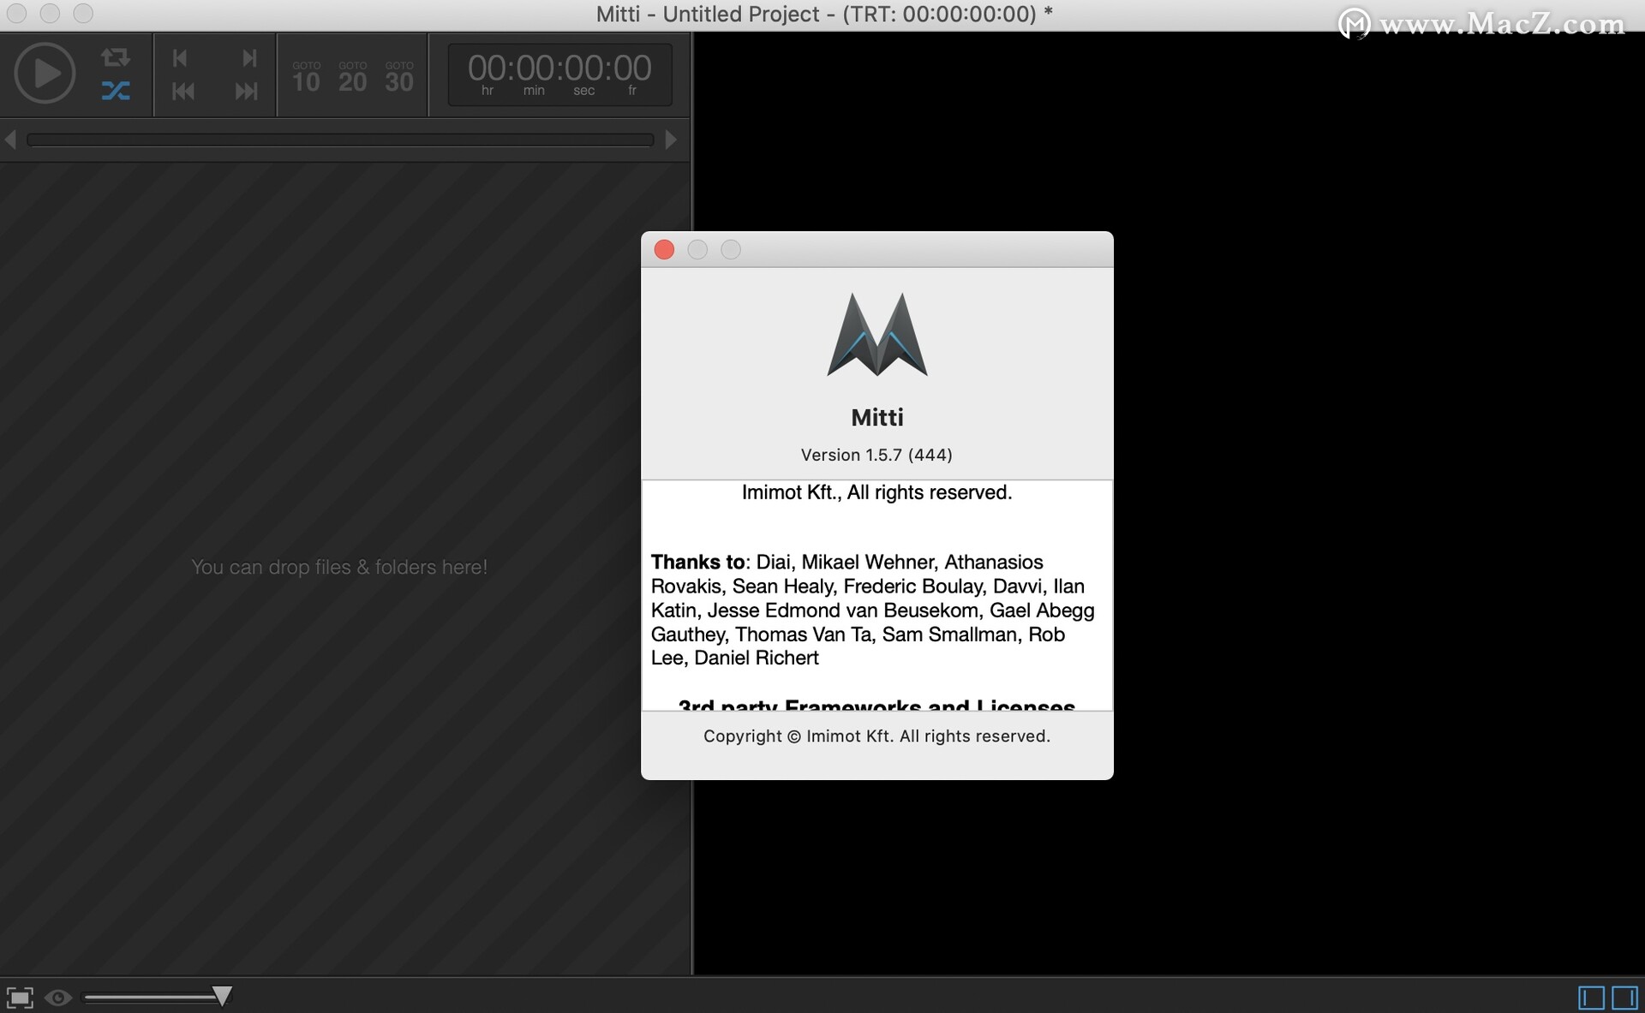Nudge timeline right with arrow

click(x=671, y=139)
